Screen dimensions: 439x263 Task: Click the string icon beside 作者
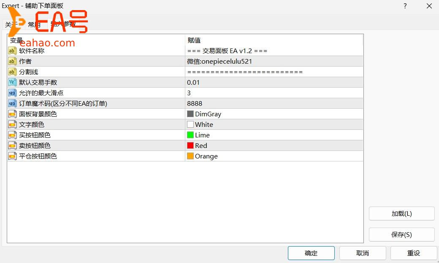[12, 62]
